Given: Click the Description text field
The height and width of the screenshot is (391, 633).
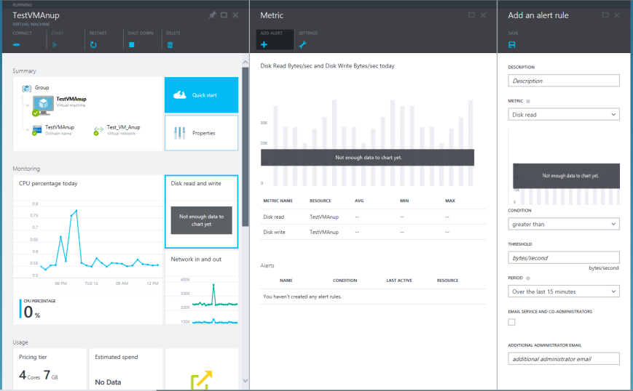Looking at the screenshot, I should tap(564, 81).
